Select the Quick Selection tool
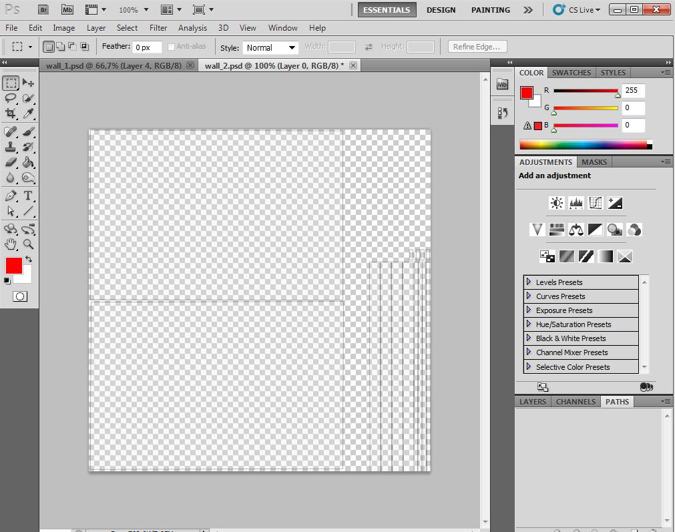Screen dimensions: 675x532 (x=29, y=98)
